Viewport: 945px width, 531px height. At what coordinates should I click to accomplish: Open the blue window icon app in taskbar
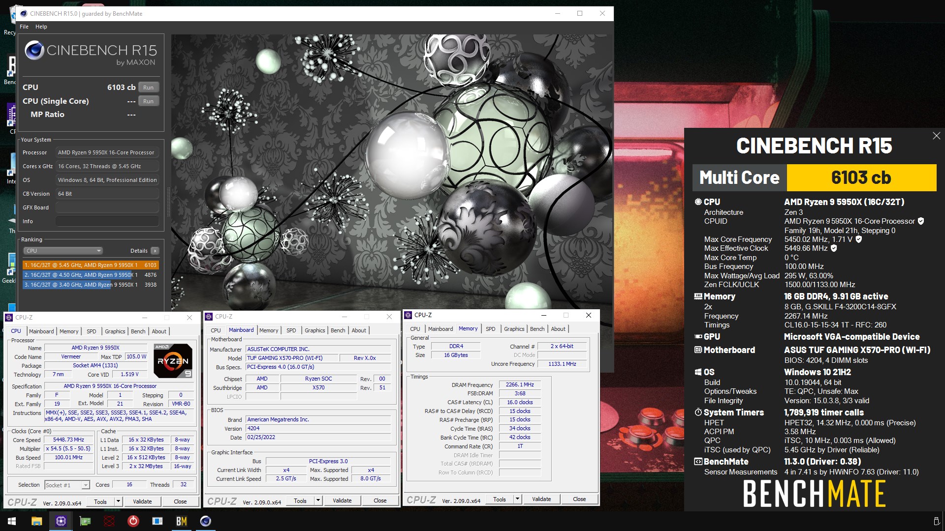tap(157, 521)
